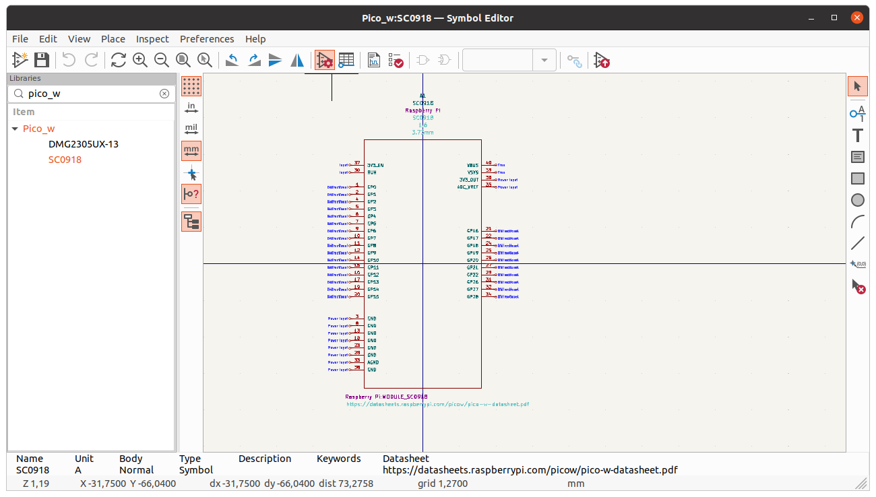876x497 pixels.
Task: Select the 'grid 1,2700' status text
Action: pos(442,484)
